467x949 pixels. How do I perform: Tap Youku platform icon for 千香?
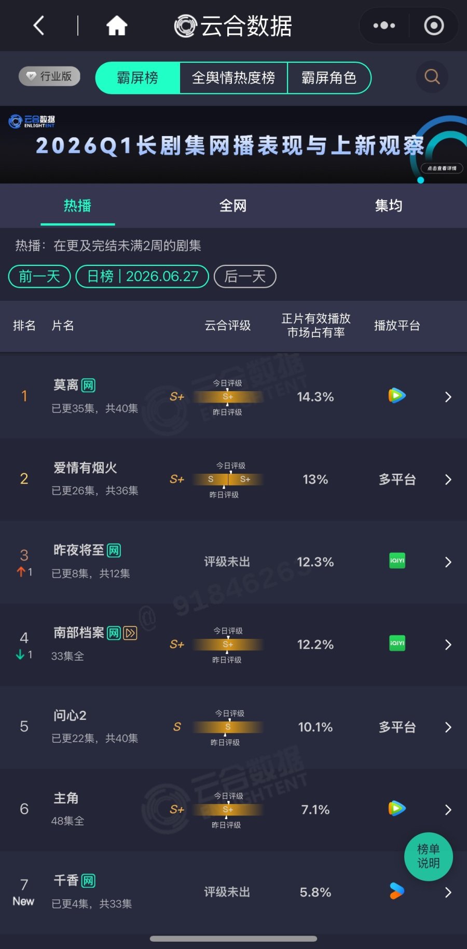tap(397, 891)
